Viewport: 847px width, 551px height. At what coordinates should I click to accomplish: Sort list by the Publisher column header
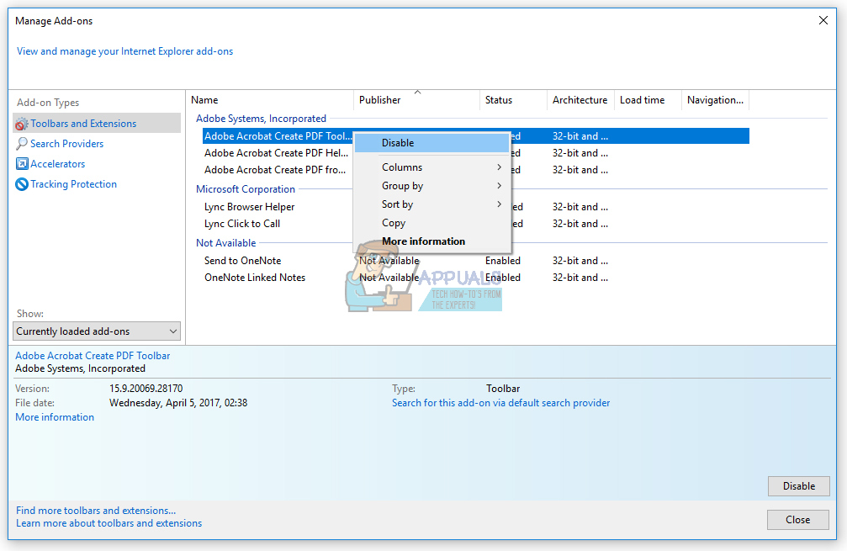click(380, 100)
